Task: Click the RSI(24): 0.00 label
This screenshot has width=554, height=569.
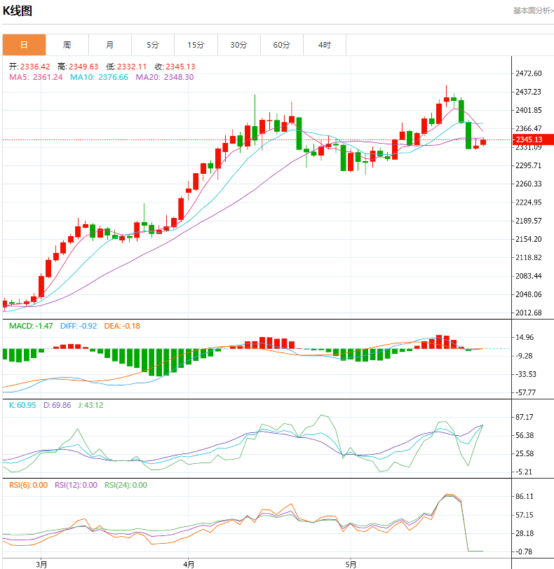Action: [126, 485]
